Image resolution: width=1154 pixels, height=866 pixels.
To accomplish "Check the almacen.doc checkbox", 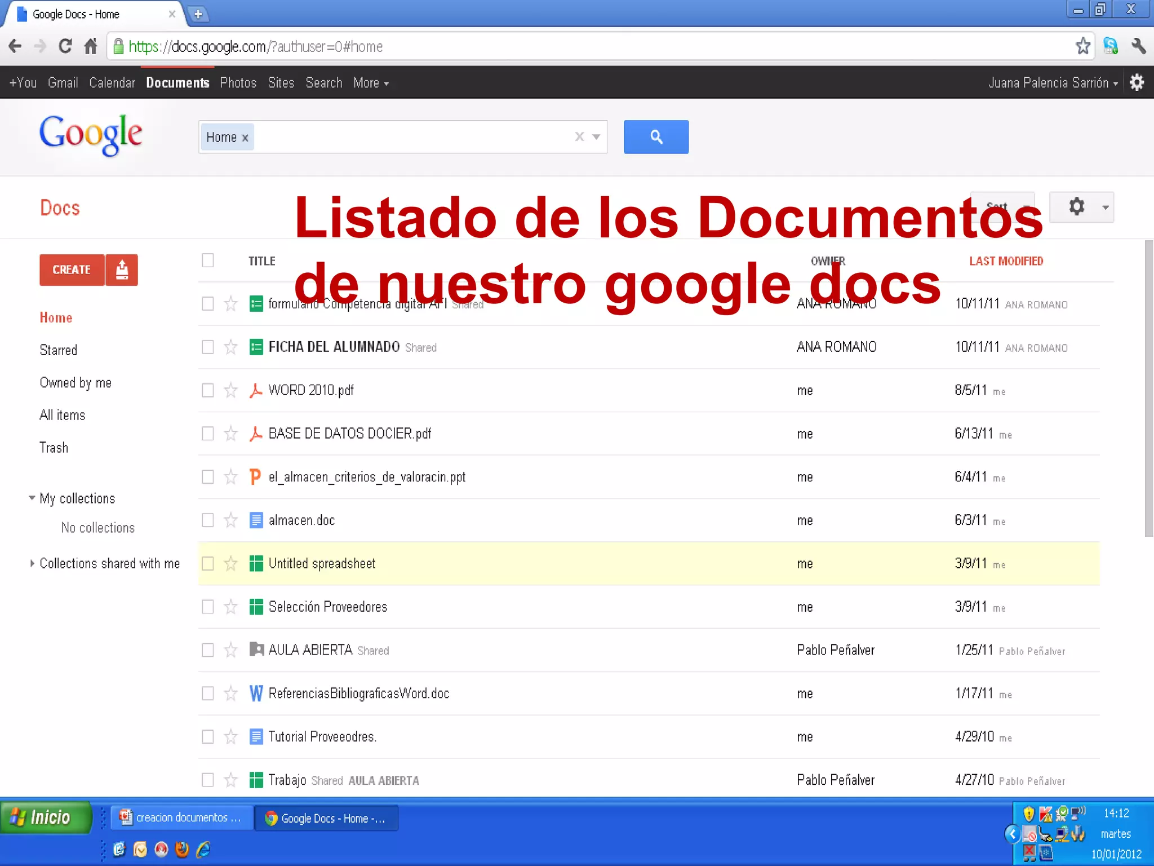I will [x=208, y=520].
